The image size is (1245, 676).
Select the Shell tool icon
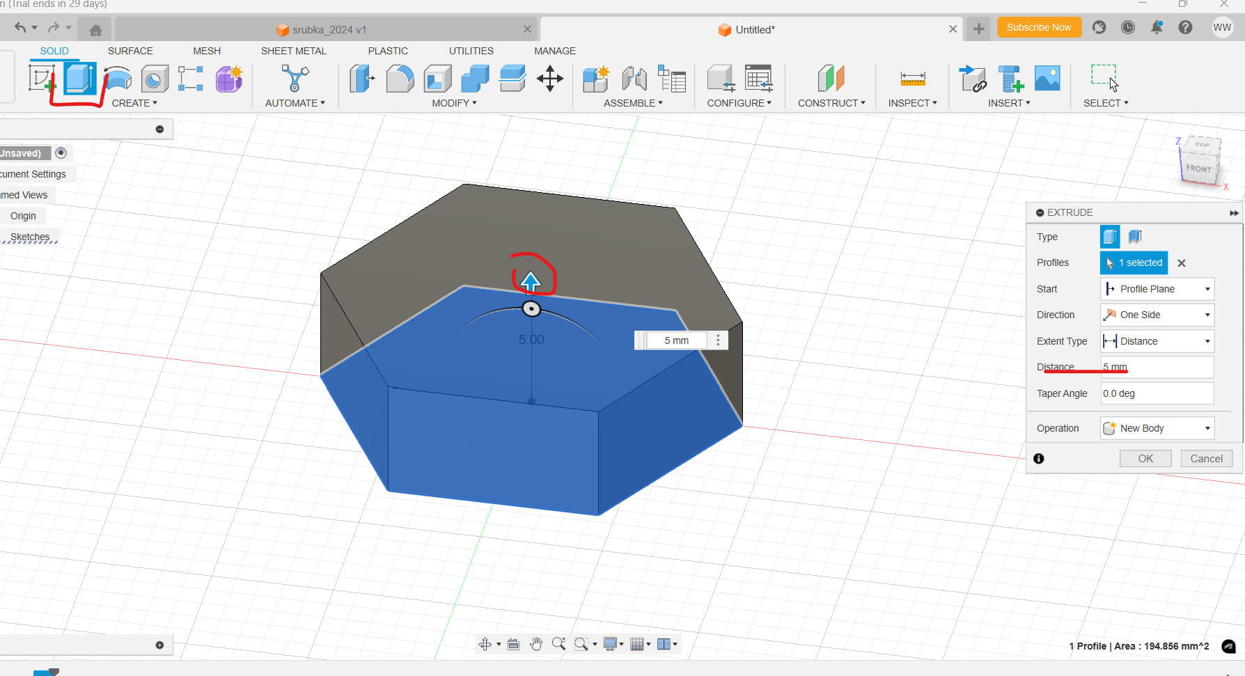point(437,79)
